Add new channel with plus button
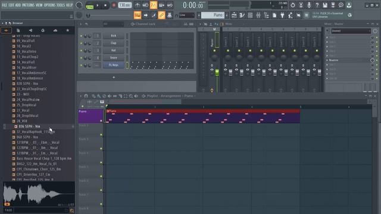 pos(114,77)
